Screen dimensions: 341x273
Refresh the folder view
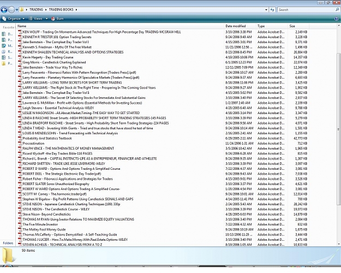pos(272,10)
